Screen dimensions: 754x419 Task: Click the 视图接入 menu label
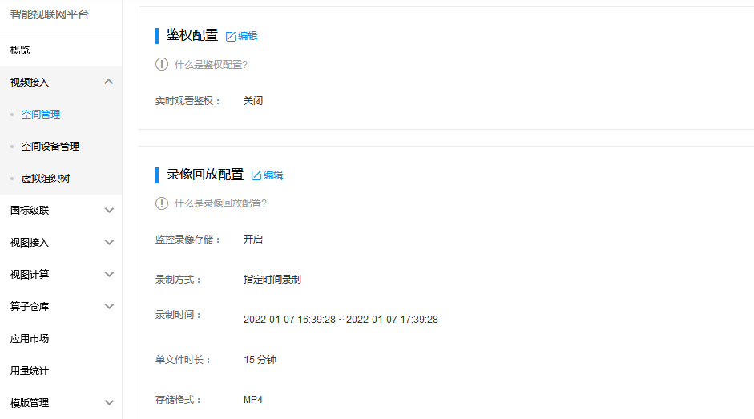[x=30, y=243]
